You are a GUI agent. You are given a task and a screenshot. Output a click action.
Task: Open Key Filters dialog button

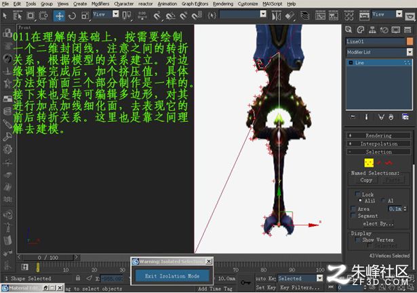tap(300, 288)
